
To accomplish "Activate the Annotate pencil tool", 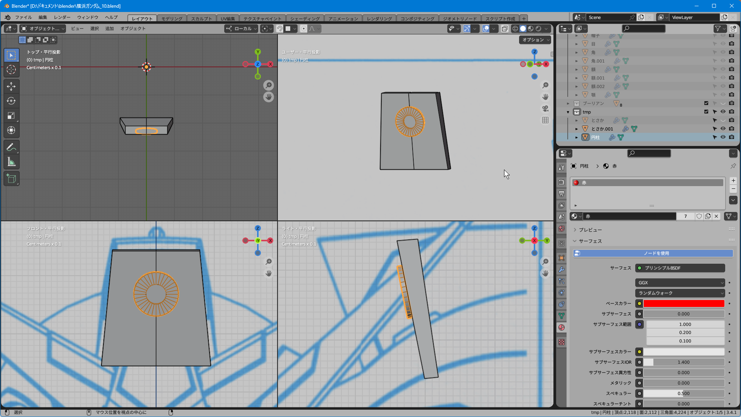I will (x=11, y=147).
